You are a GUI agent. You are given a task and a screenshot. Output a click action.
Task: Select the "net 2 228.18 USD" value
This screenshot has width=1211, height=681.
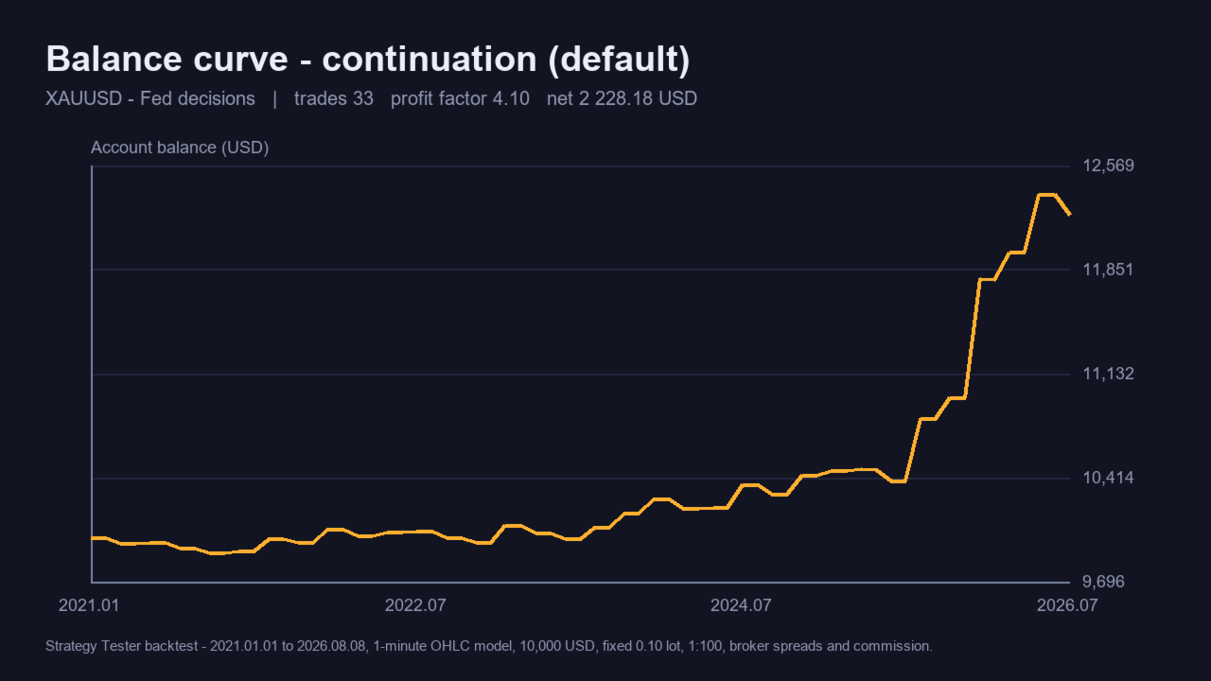click(622, 98)
